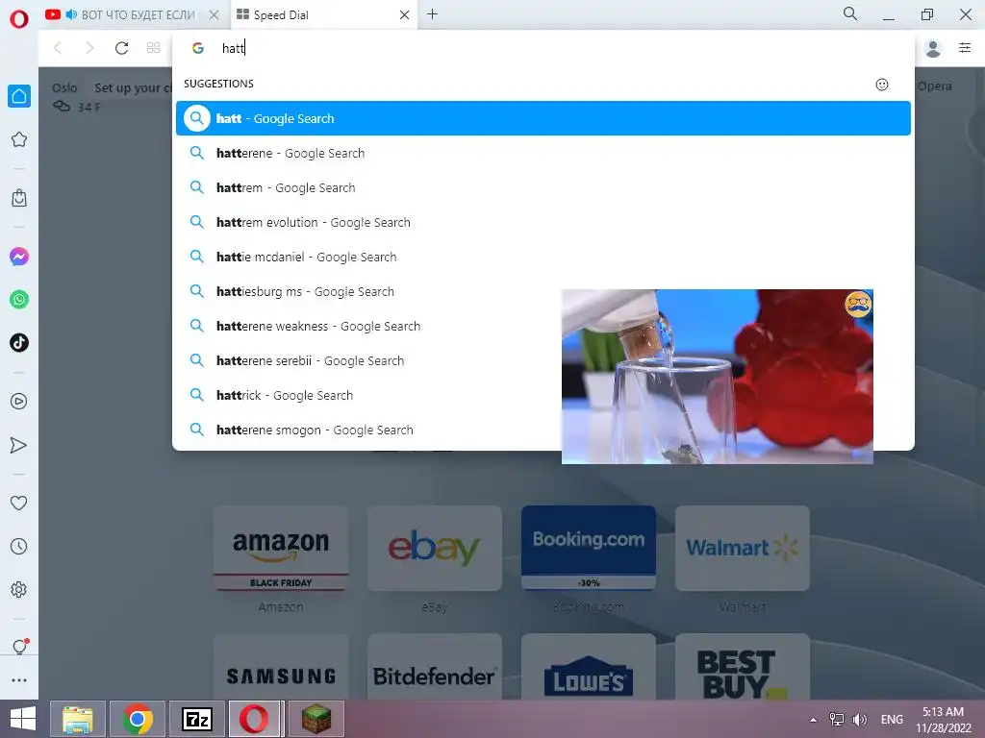Launch TikTok from the sidebar

(x=19, y=343)
